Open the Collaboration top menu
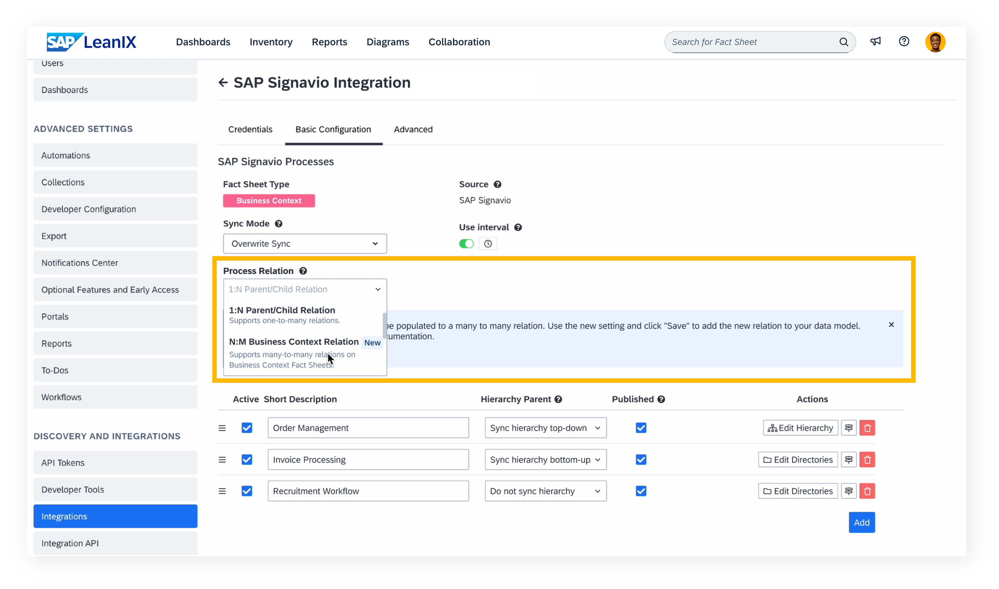The height and width of the screenshot is (589, 999). (460, 42)
